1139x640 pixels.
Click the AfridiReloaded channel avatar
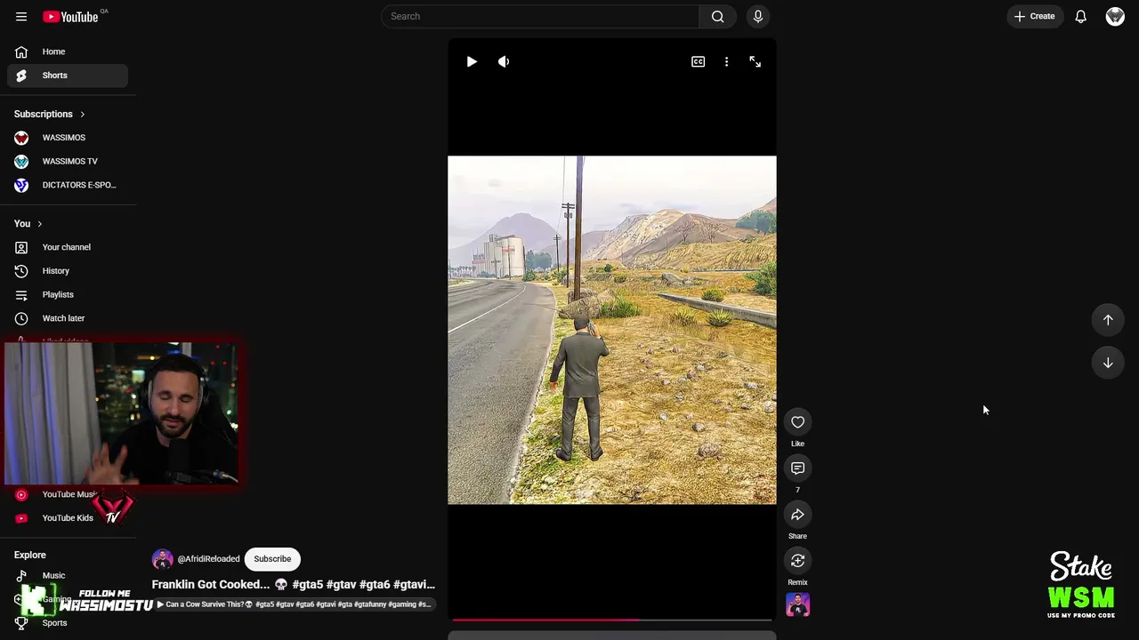pyautogui.click(x=162, y=559)
